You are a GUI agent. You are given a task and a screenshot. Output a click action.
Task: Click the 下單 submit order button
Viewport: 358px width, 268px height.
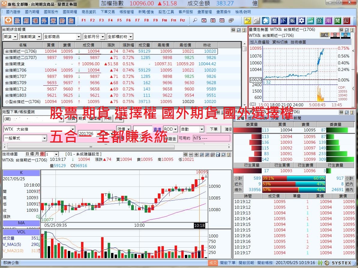214,129
